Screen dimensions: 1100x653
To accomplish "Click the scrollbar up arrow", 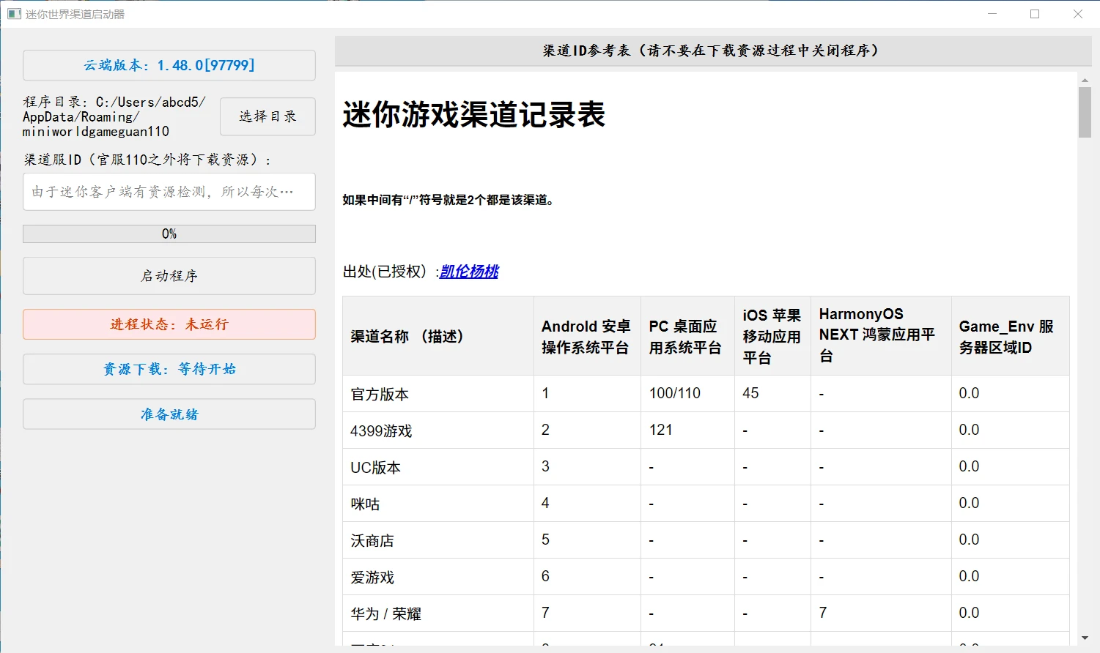I will coord(1085,80).
